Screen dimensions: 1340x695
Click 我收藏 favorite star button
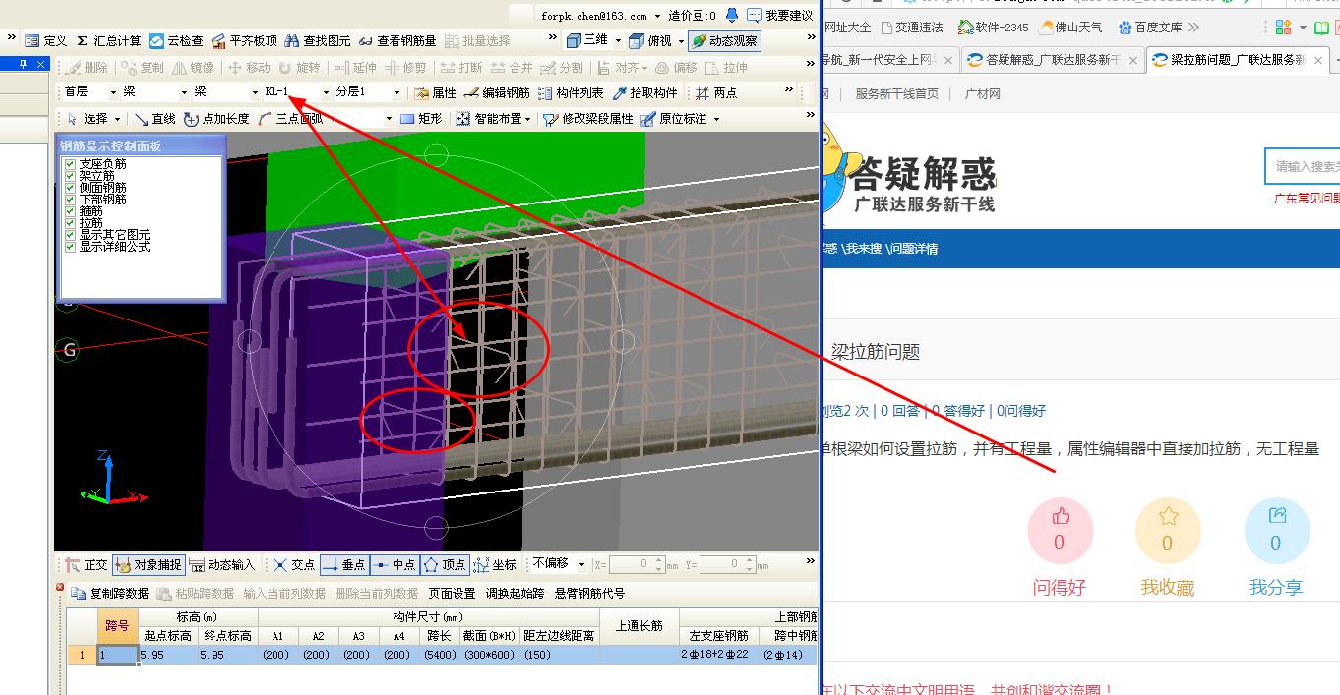tap(1168, 532)
